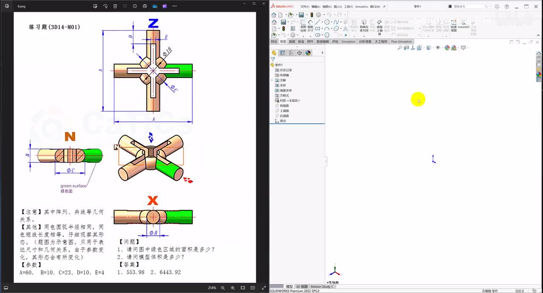Open 插入 menu in SolidWorks
The image size is (543, 293).
[x=338, y=7]
